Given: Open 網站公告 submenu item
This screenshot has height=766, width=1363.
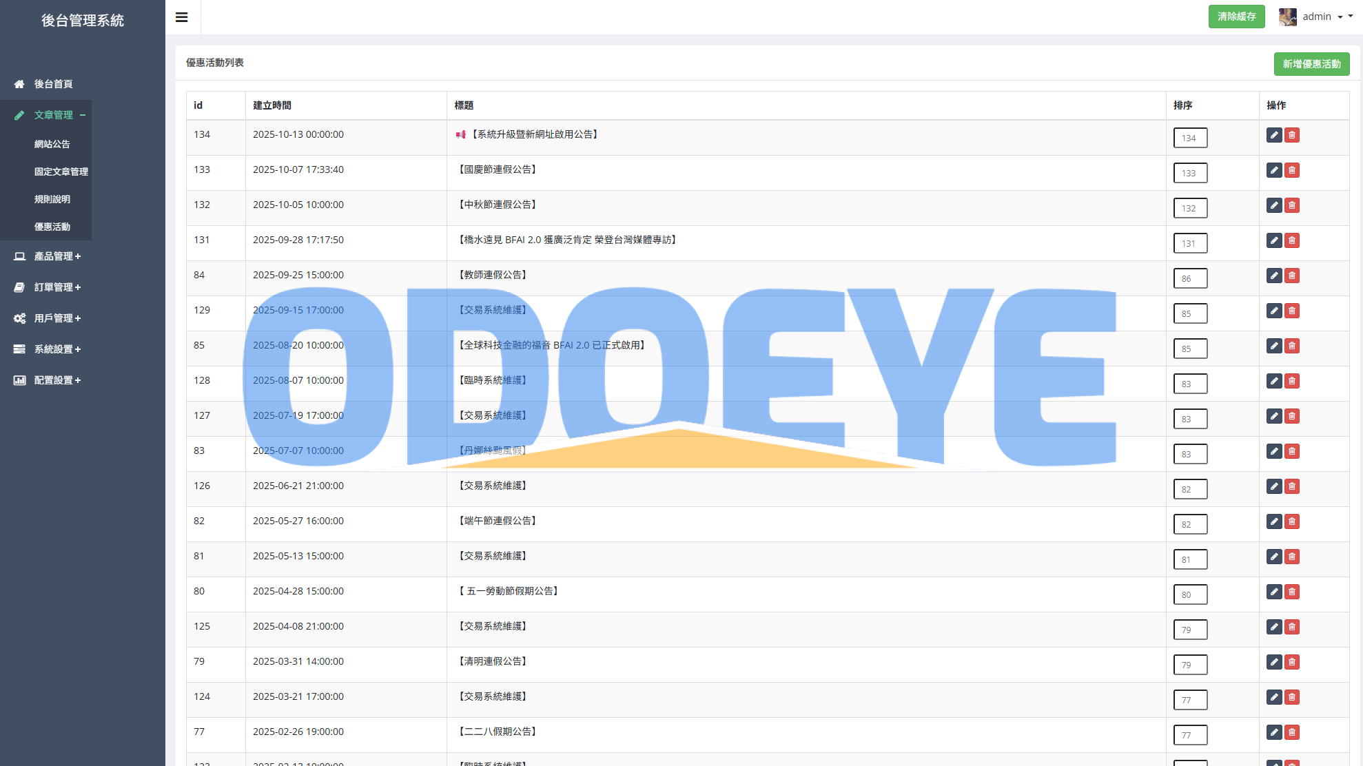Looking at the screenshot, I should click(52, 144).
